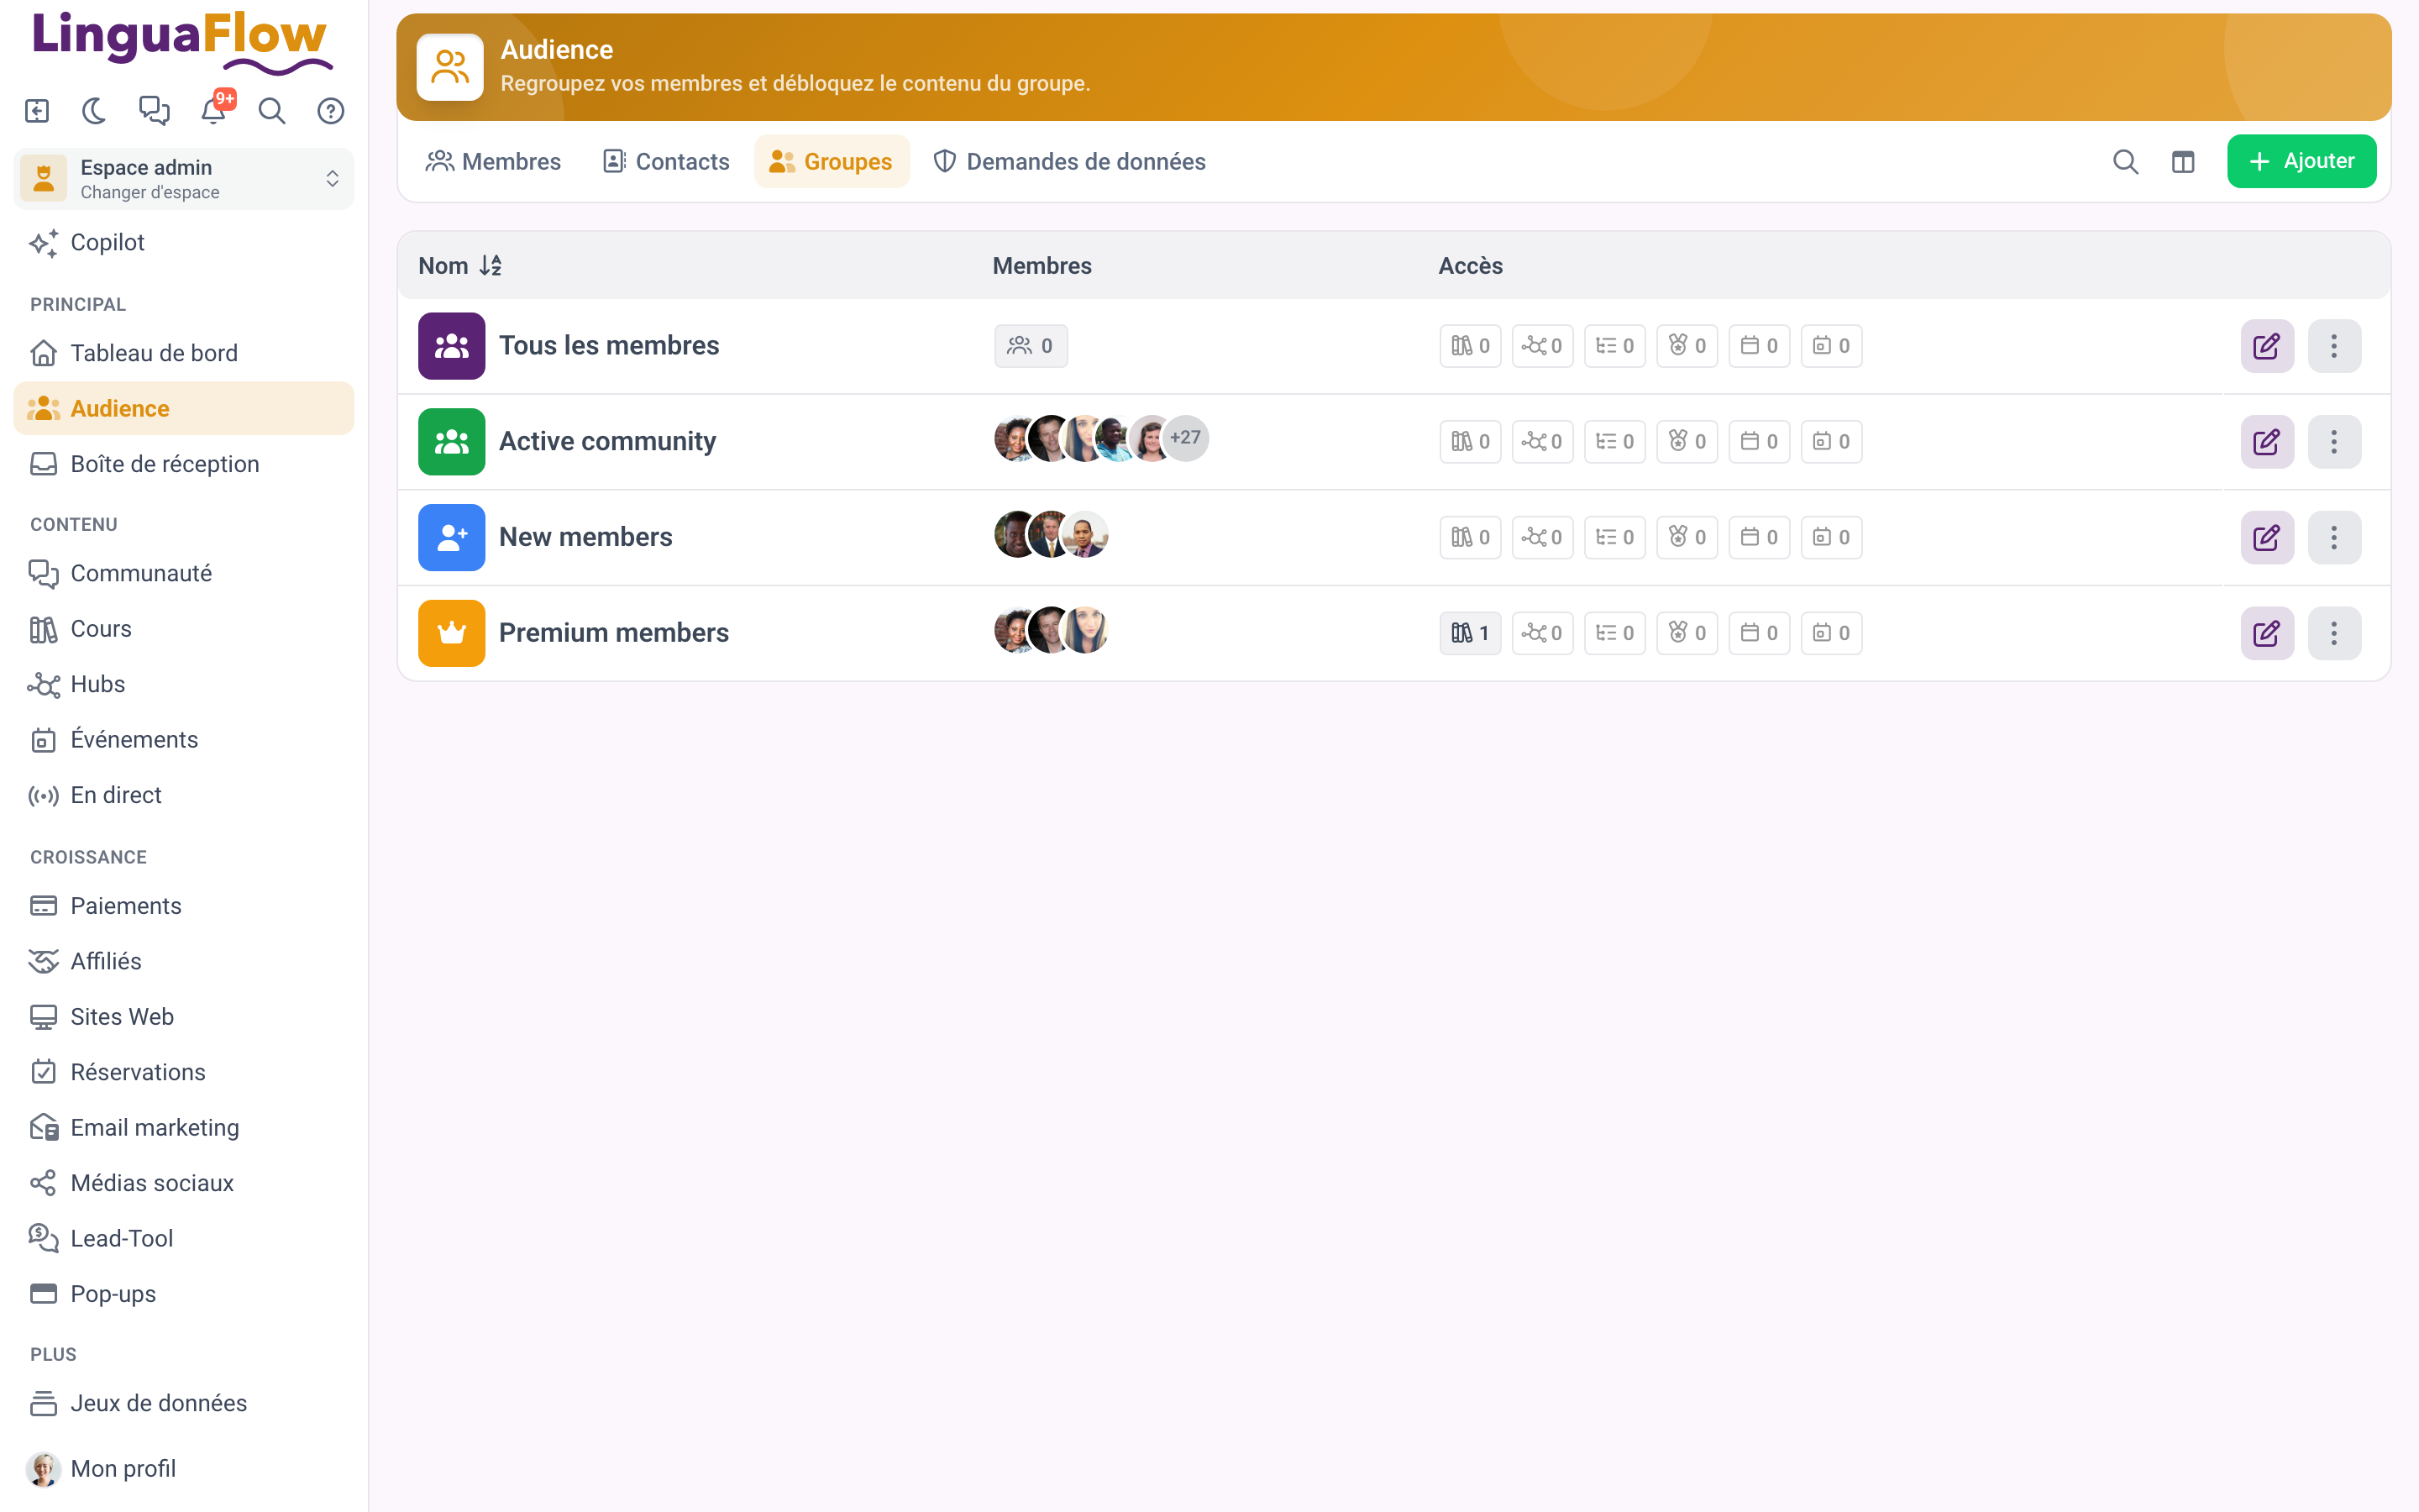Click calendar access badge for New members
The height and width of the screenshot is (1512, 2419).
click(1760, 538)
